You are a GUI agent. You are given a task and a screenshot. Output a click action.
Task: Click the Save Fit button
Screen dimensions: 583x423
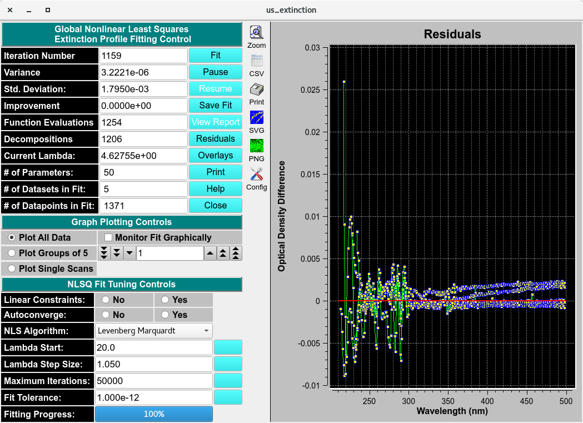point(216,106)
